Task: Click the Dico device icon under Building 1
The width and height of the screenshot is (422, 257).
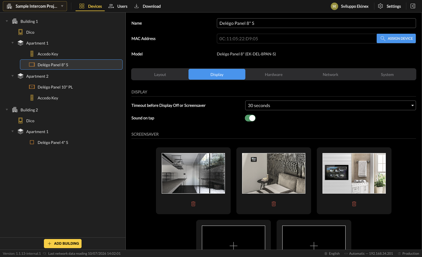Action: (21, 32)
